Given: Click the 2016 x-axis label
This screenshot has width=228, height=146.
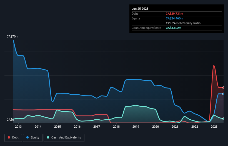Looking at the screenshot, I should click(77, 127).
